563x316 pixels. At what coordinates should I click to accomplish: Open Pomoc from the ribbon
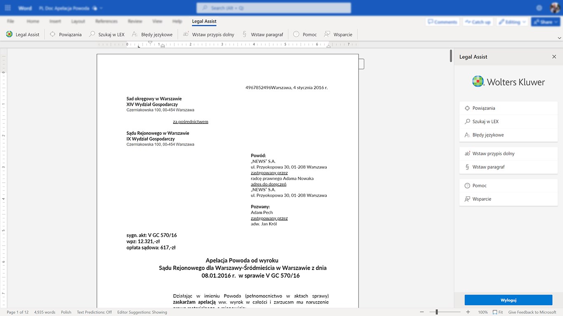pos(305,35)
